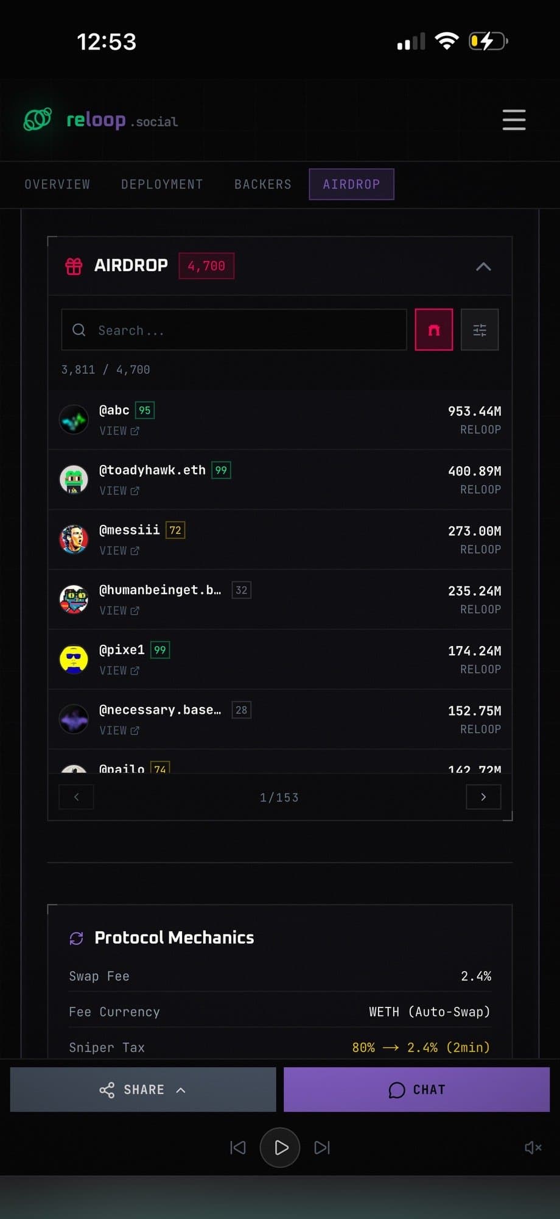The width and height of the screenshot is (560, 1219).
Task: Click @messiii's avatar thumbnail
Action: [74, 539]
